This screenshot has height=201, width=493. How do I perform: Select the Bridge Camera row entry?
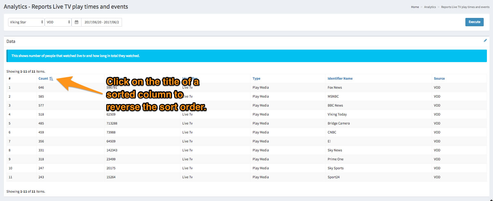click(338, 124)
